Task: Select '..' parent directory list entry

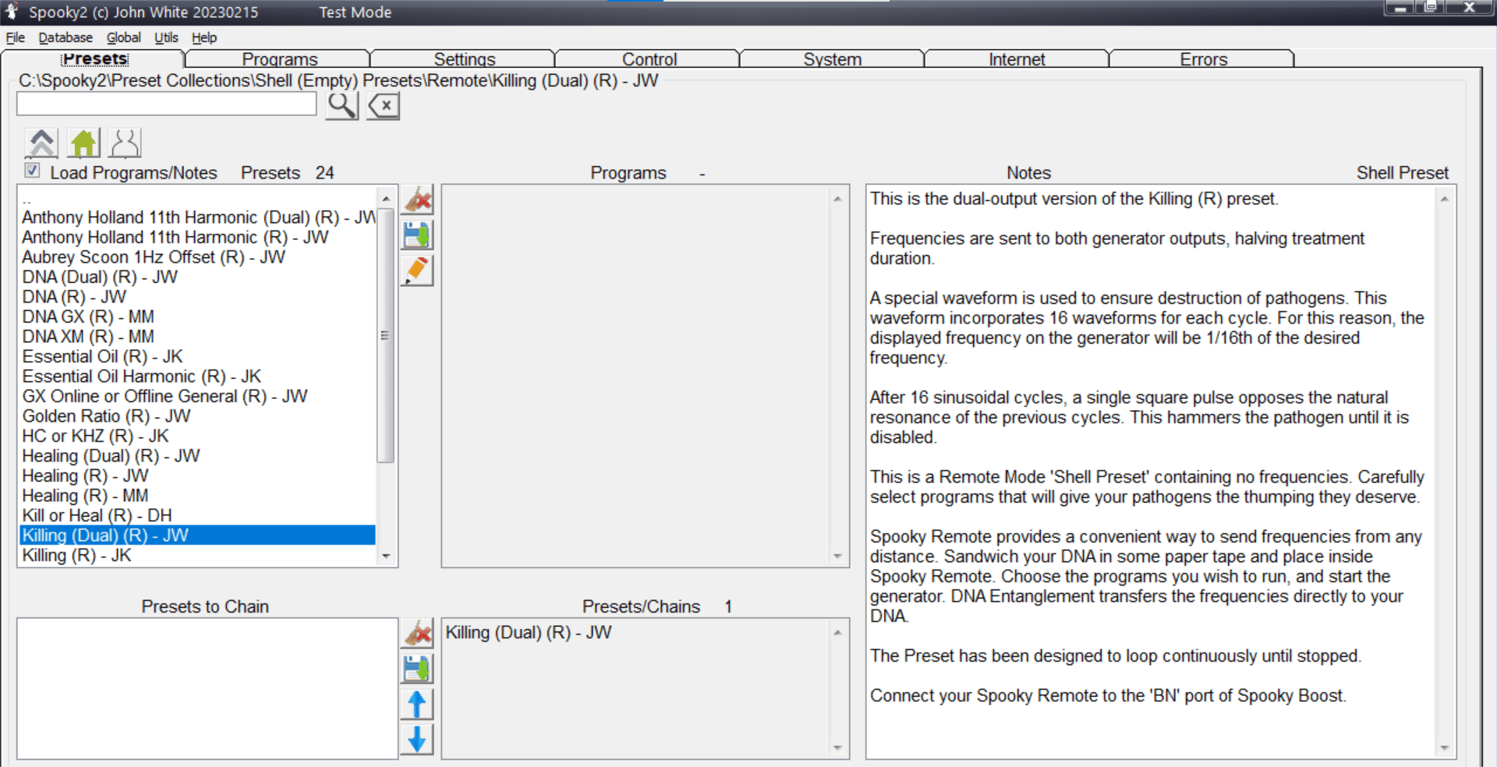Action: [27, 200]
